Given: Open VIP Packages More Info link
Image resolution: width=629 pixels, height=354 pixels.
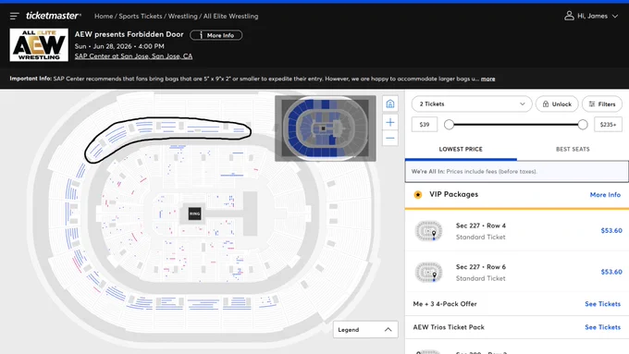Looking at the screenshot, I should click(x=605, y=195).
